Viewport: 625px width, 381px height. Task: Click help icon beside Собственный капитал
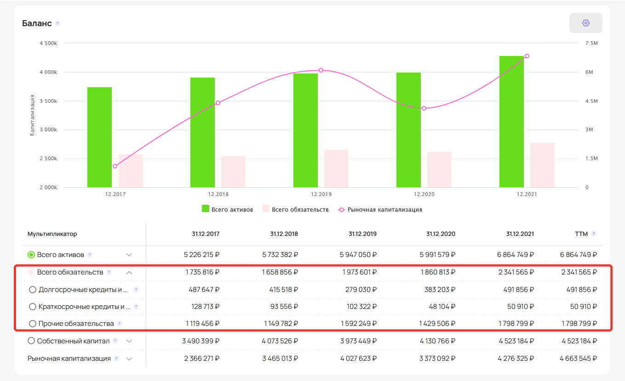pyautogui.click(x=115, y=341)
